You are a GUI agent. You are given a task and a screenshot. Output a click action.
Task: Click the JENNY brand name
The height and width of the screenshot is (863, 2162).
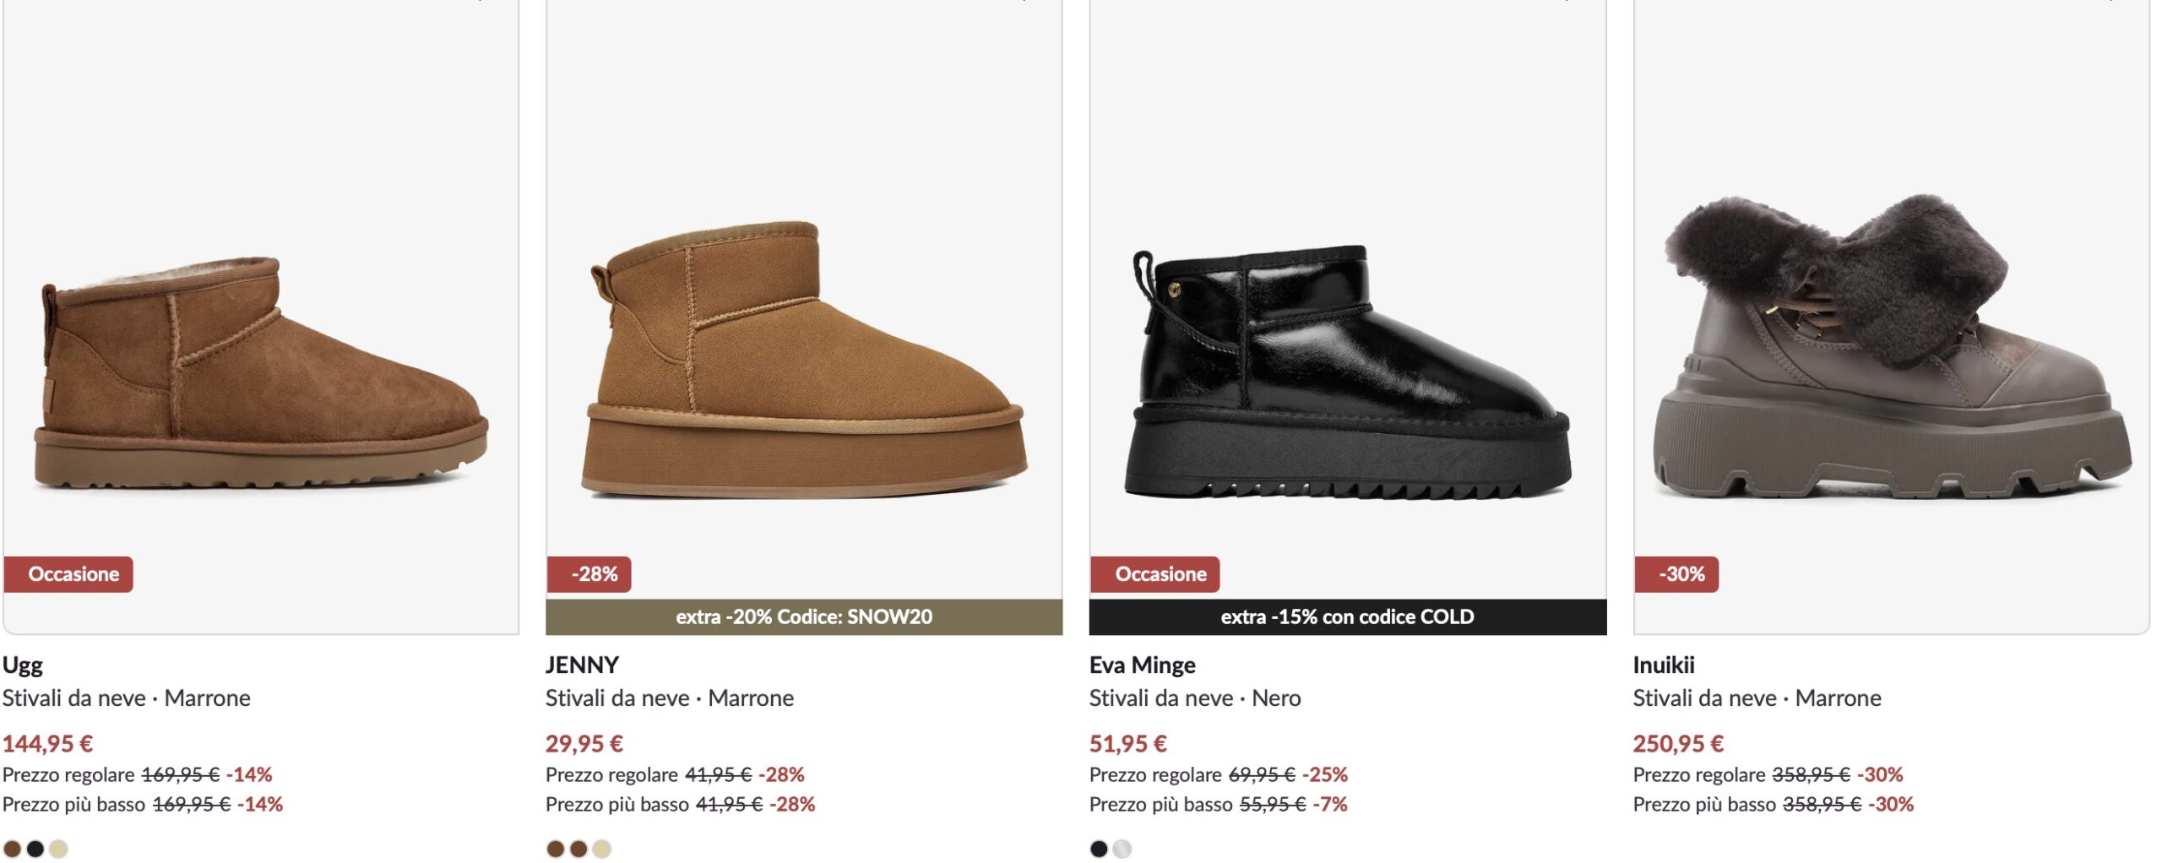582,665
